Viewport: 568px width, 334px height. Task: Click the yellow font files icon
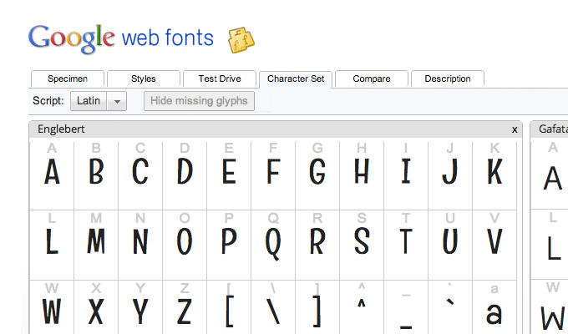click(x=241, y=40)
